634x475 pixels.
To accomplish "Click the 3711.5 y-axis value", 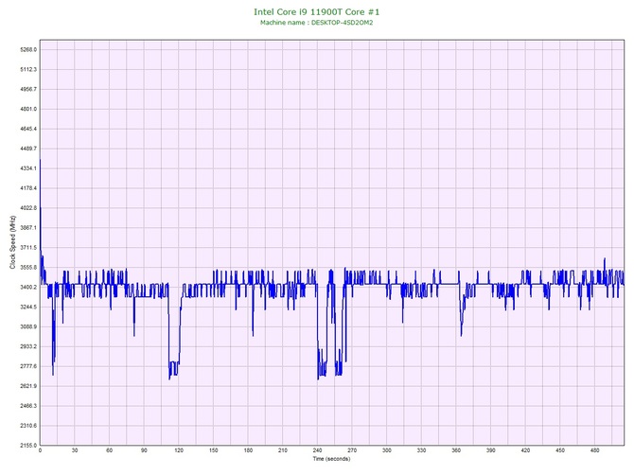I will 28,248.
